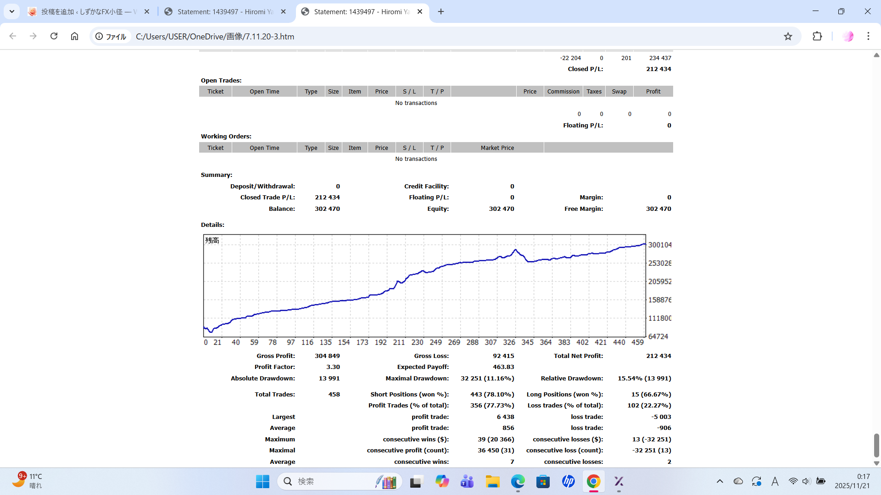This screenshot has width=881, height=495.
Task: Open File Explorer from taskbar
Action: pyautogui.click(x=492, y=481)
